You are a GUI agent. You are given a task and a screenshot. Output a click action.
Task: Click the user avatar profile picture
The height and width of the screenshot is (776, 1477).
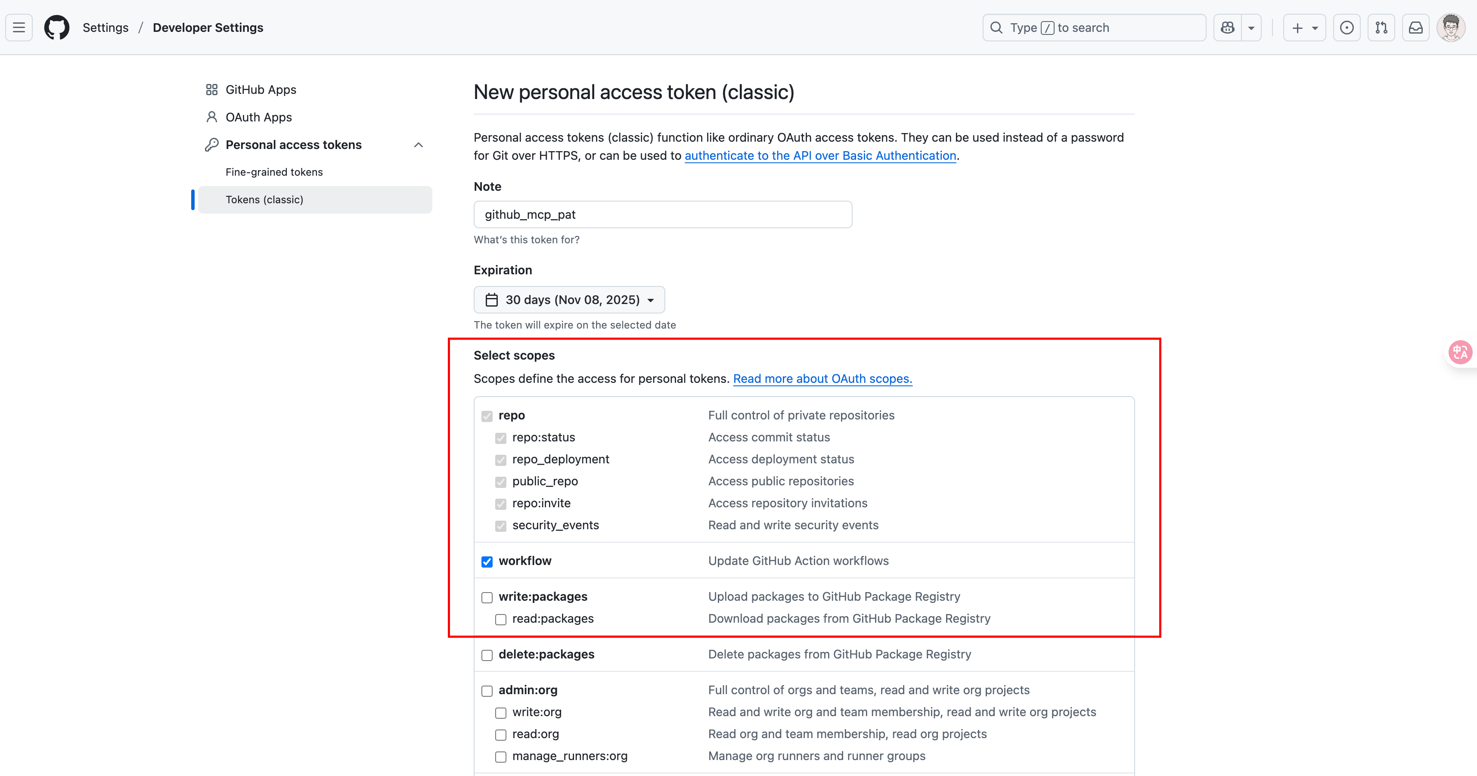pos(1451,28)
